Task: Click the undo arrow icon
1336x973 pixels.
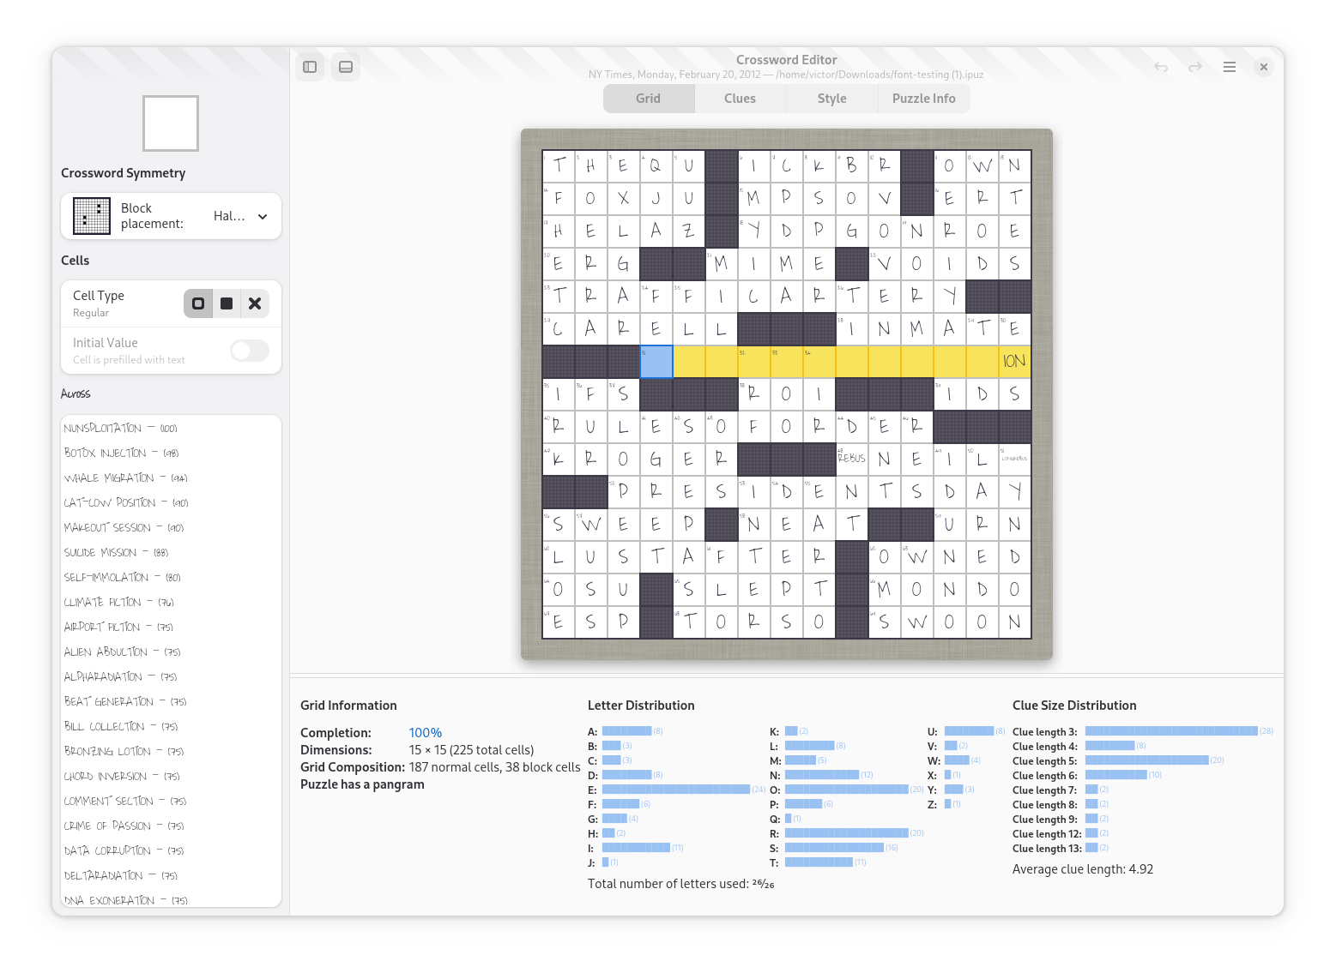Action: (1161, 67)
